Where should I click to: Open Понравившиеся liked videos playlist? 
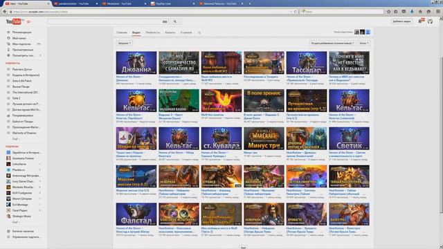[x=24, y=116]
